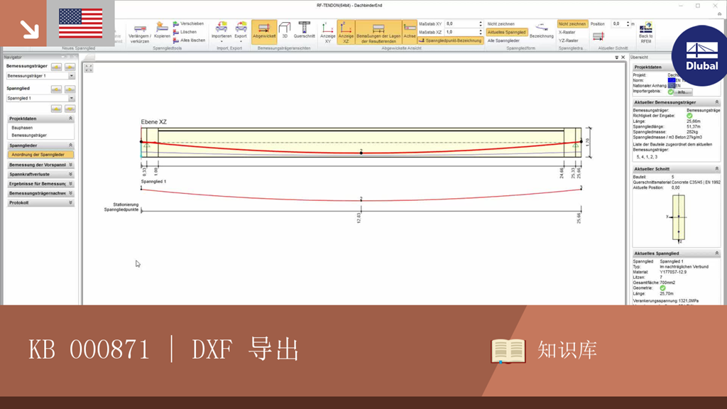
Task: Collapse the Projektdaten navigator section
Action: [70, 119]
